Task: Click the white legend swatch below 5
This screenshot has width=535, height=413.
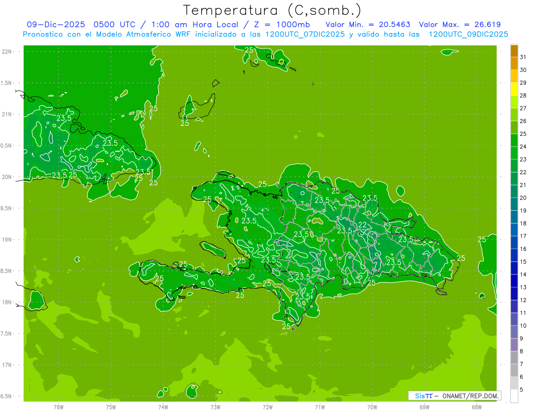Action: coord(514,396)
